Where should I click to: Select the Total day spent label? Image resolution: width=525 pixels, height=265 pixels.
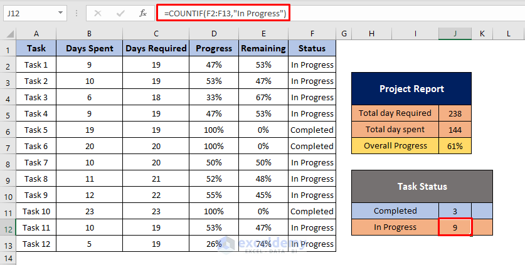click(395, 130)
